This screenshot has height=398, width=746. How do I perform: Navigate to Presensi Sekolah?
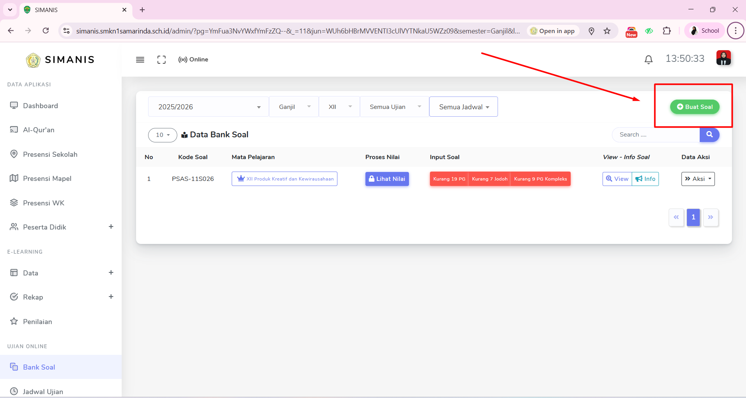(50, 154)
